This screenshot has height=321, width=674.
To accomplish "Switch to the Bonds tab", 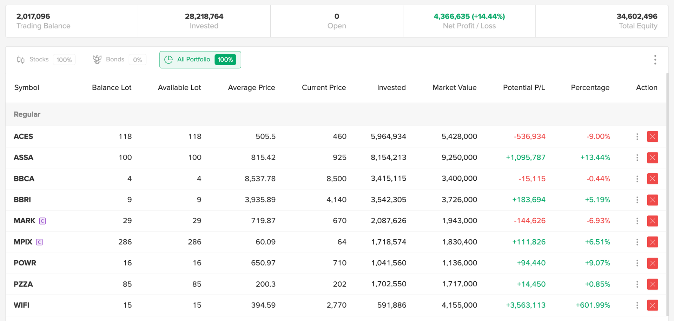I will [119, 60].
